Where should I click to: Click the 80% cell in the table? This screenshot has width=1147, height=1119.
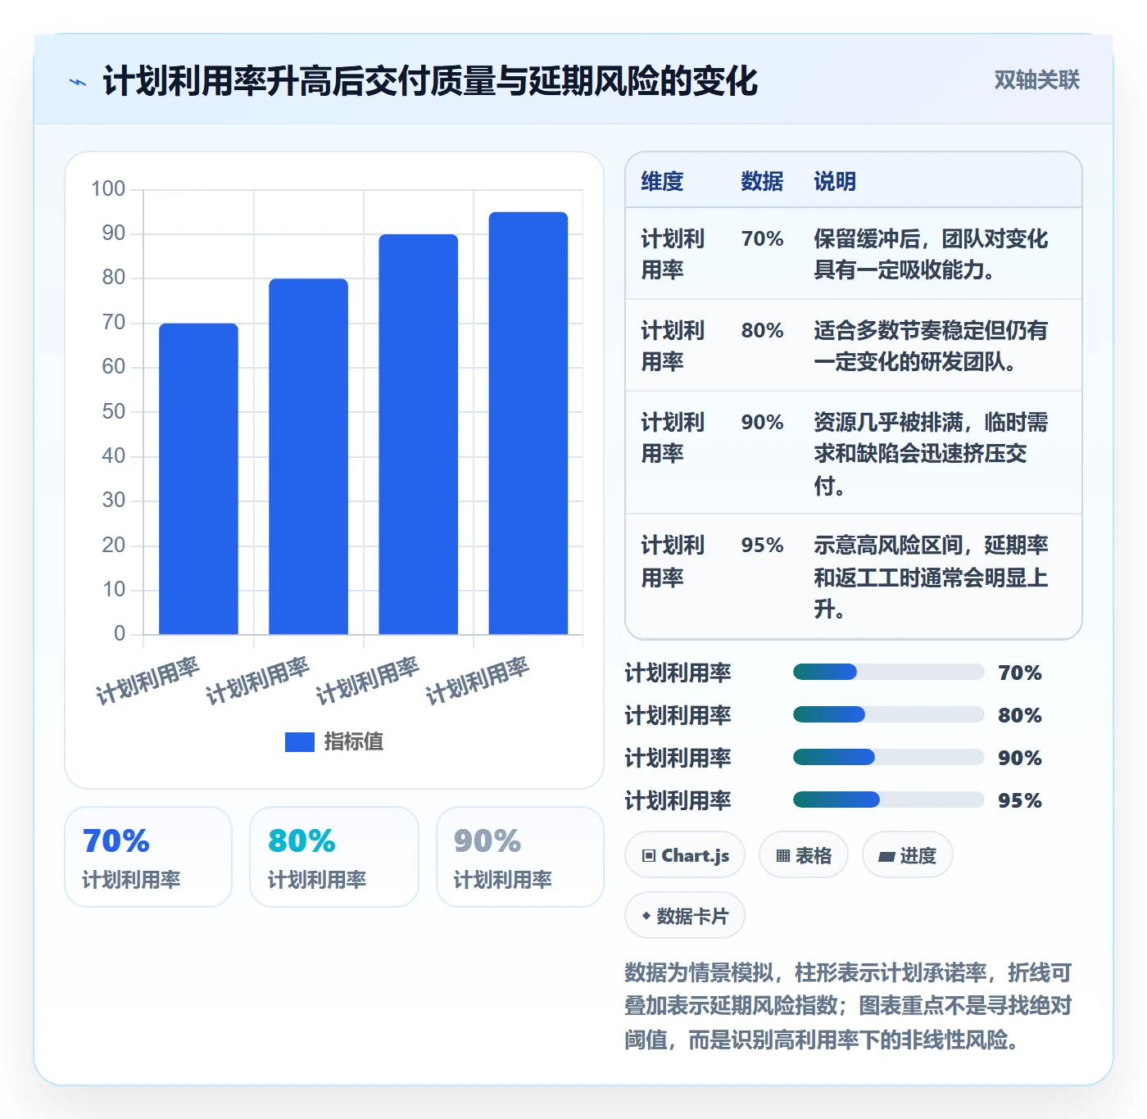pyautogui.click(x=762, y=330)
